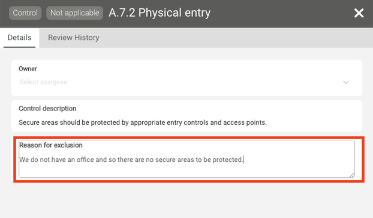Place cursor after the word protected
The width and height of the screenshot is (373, 218).
243,159
